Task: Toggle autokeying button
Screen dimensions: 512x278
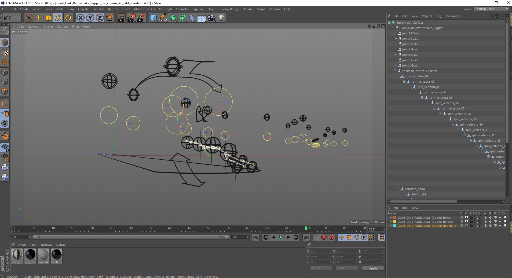Action: 324,237
